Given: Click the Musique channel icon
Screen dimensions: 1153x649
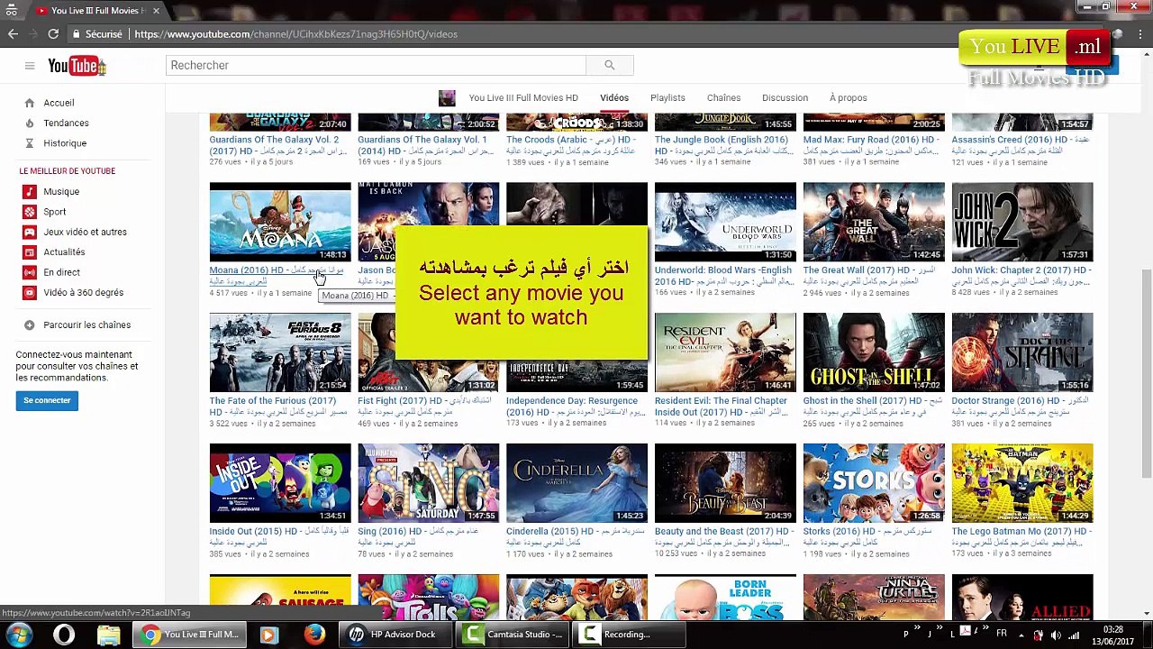Looking at the screenshot, I should [30, 191].
